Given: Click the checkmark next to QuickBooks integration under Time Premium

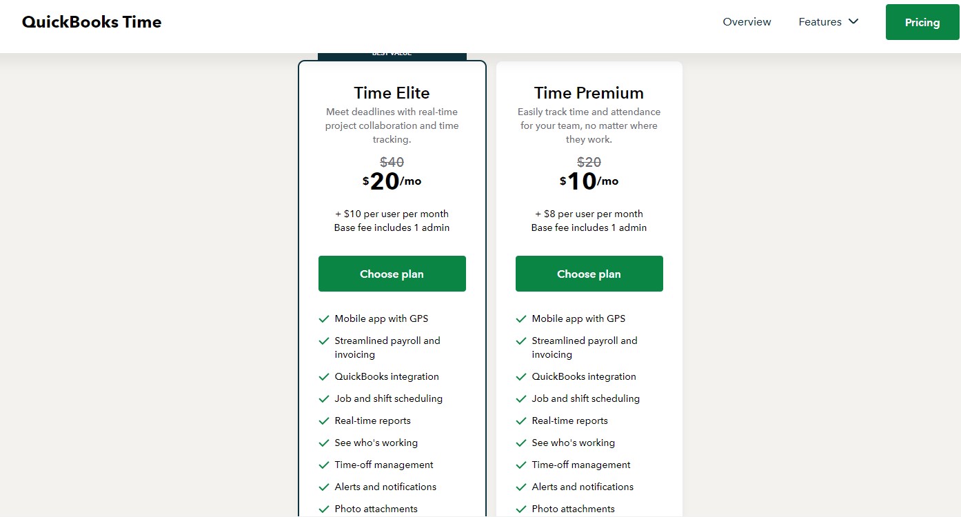Looking at the screenshot, I should click(x=521, y=376).
